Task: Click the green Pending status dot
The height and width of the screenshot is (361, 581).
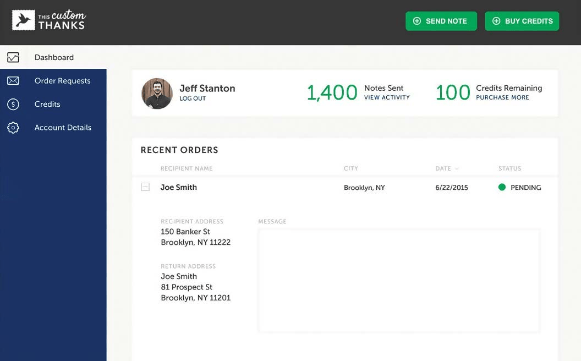Action: click(502, 187)
